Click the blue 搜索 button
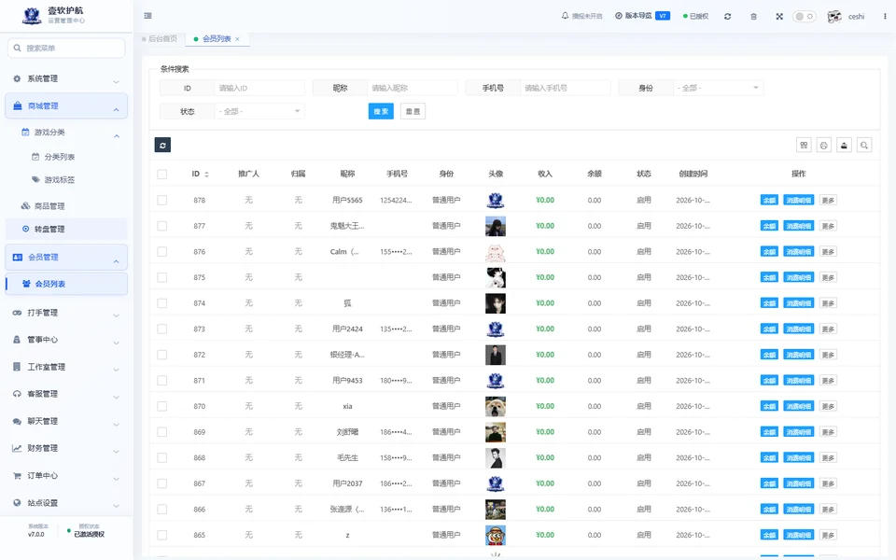This screenshot has width=896, height=560. (381, 111)
